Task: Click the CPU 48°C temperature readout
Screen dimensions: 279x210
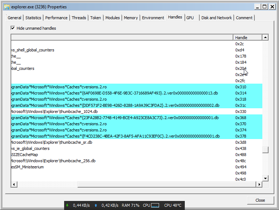Action: click(x=172, y=205)
